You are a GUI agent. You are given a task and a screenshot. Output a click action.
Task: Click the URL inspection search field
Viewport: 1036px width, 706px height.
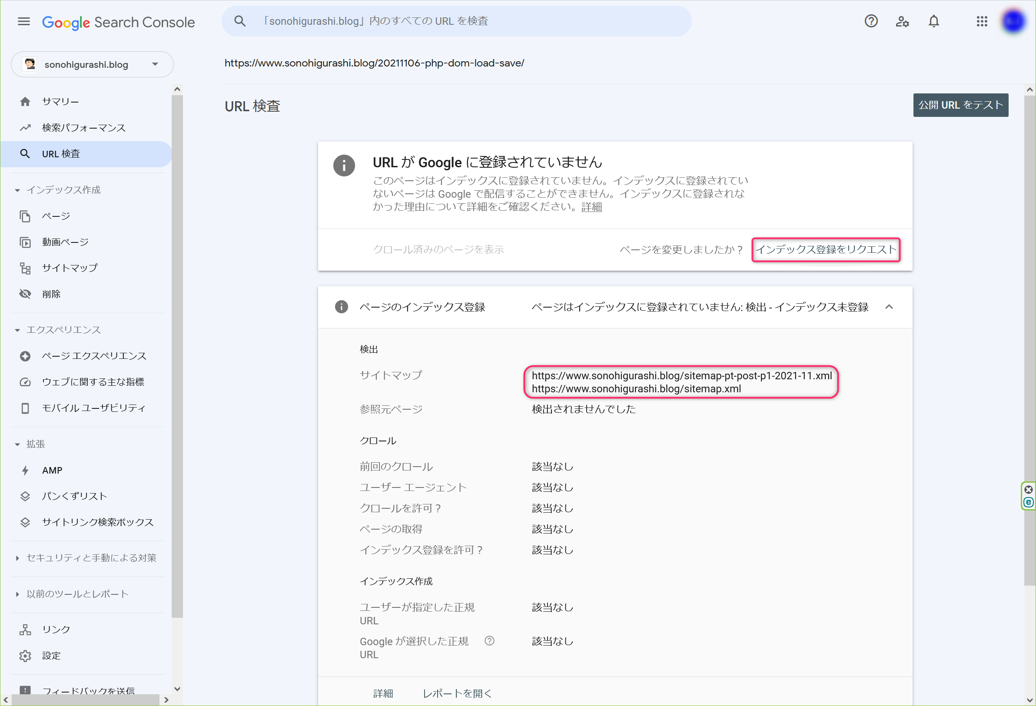pyautogui.click(x=456, y=21)
